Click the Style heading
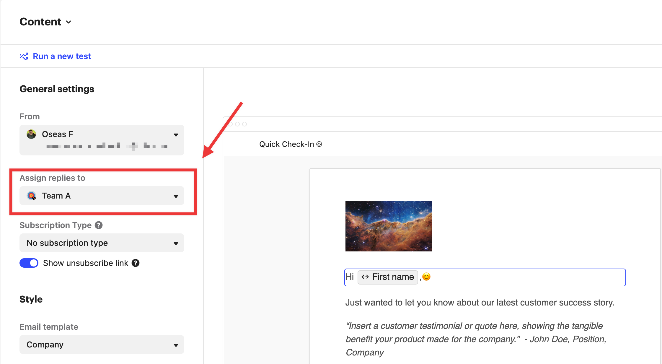The image size is (662, 364). (x=31, y=299)
